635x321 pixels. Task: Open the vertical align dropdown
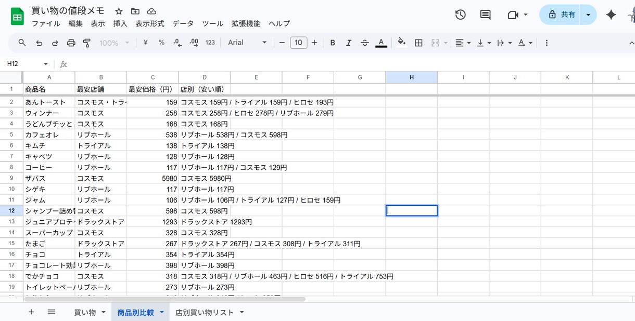(484, 43)
